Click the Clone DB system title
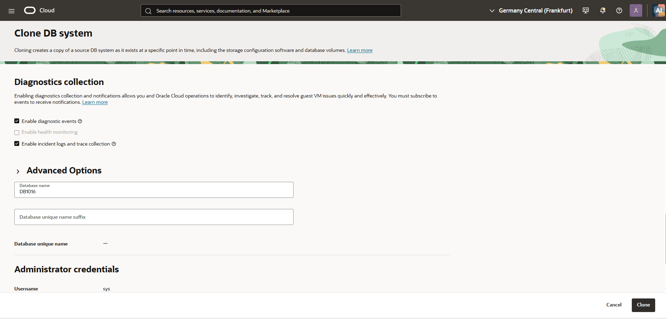Screen dimensions: 666x319 53,33
